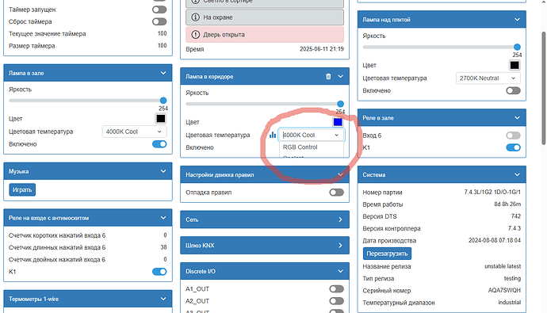The image size is (547, 313).
Task: Open blue color swatch in Лампа в коридоре
Action: (x=338, y=122)
